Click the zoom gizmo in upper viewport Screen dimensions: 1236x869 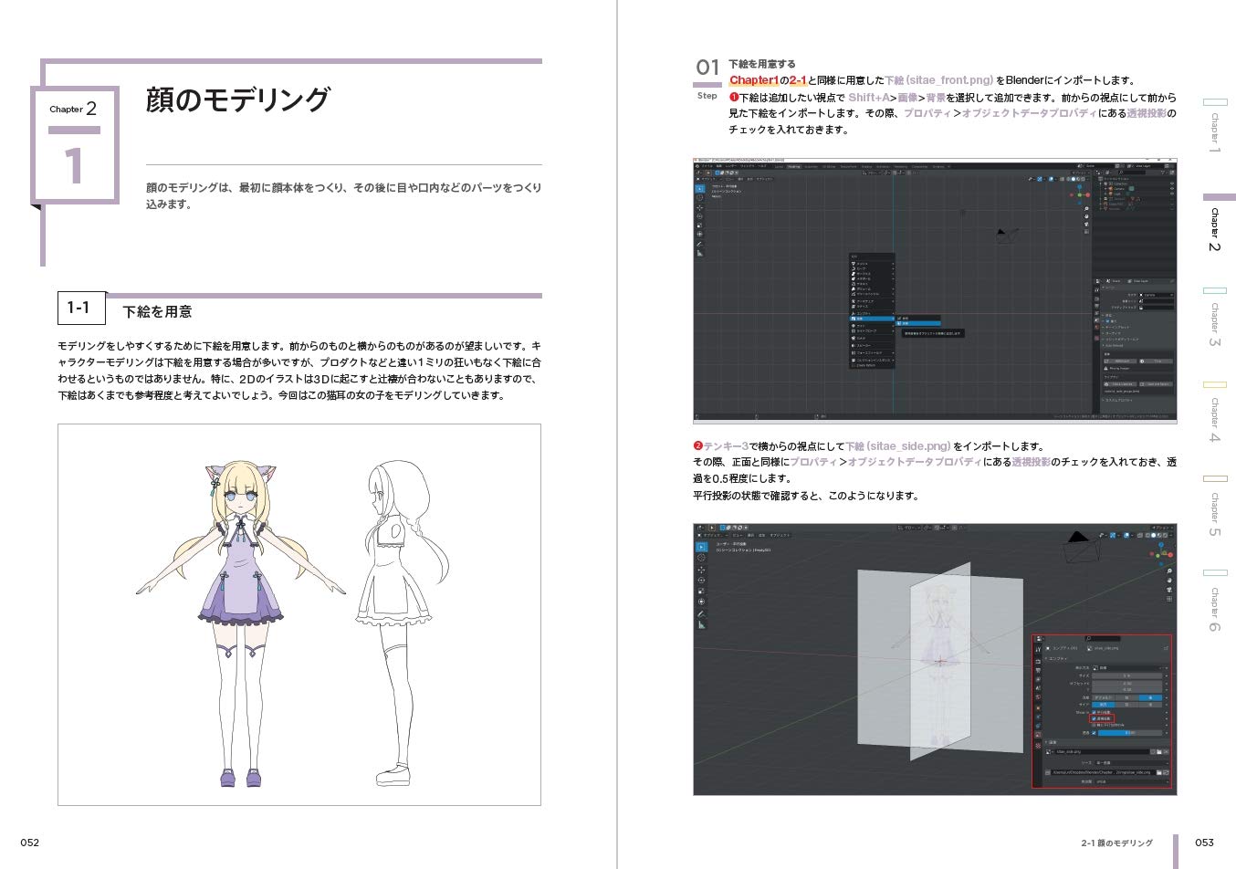pos(1086,209)
